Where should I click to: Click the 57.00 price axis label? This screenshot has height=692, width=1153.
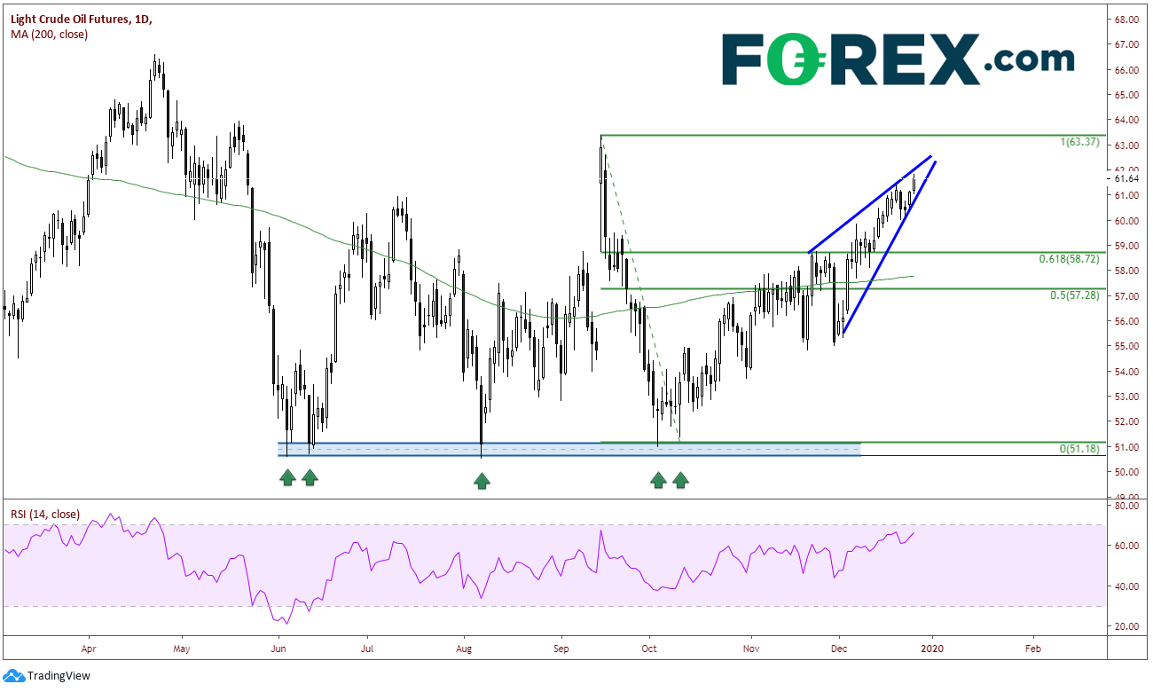point(1126,295)
